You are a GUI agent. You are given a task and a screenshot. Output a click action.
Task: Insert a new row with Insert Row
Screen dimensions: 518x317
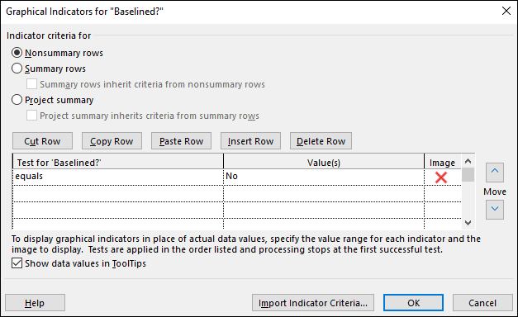pos(250,141)
